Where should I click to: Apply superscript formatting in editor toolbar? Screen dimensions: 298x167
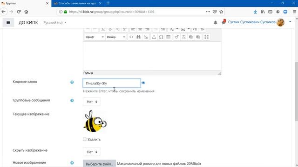pyautogui.click(x=125, y=29)
